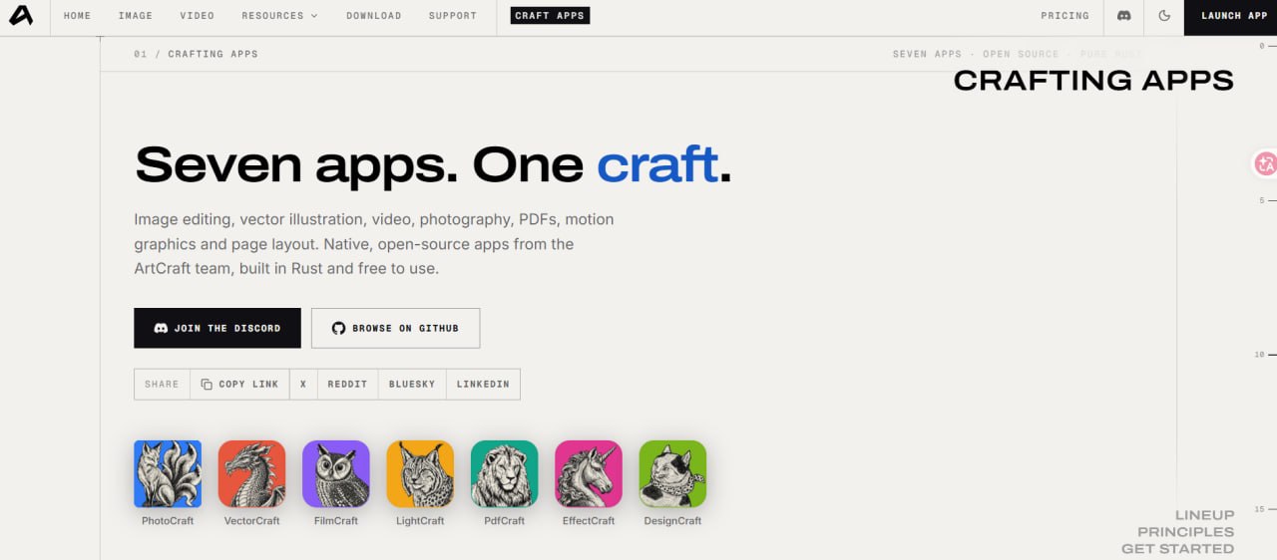1277x560 pixels.
Task: Click the blue word "craft" in headline
Action: pyautogui.click(x=657, y=164)
